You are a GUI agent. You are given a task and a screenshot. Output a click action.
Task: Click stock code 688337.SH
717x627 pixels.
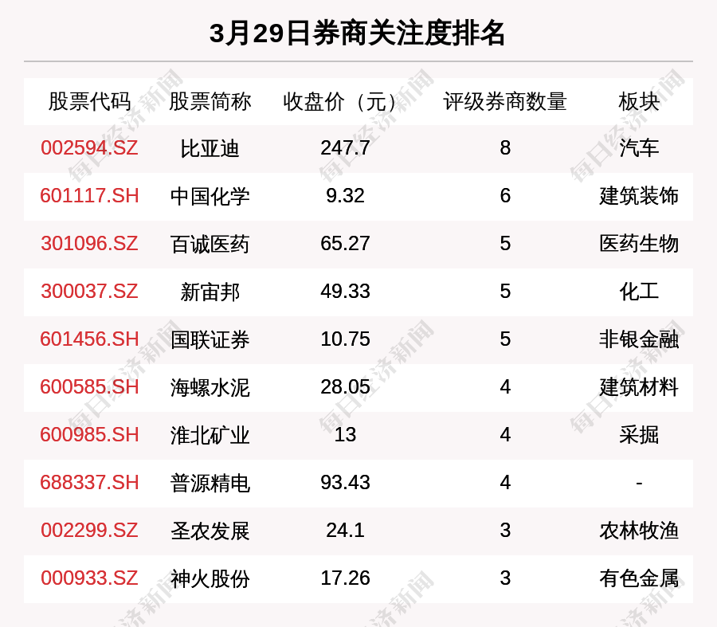click(x=89, y=483)
